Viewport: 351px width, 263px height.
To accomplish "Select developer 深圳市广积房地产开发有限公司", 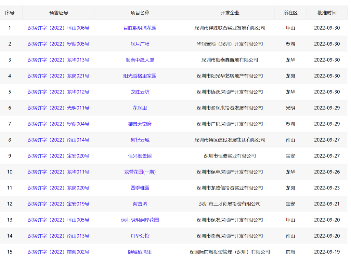I will [230, 124].
